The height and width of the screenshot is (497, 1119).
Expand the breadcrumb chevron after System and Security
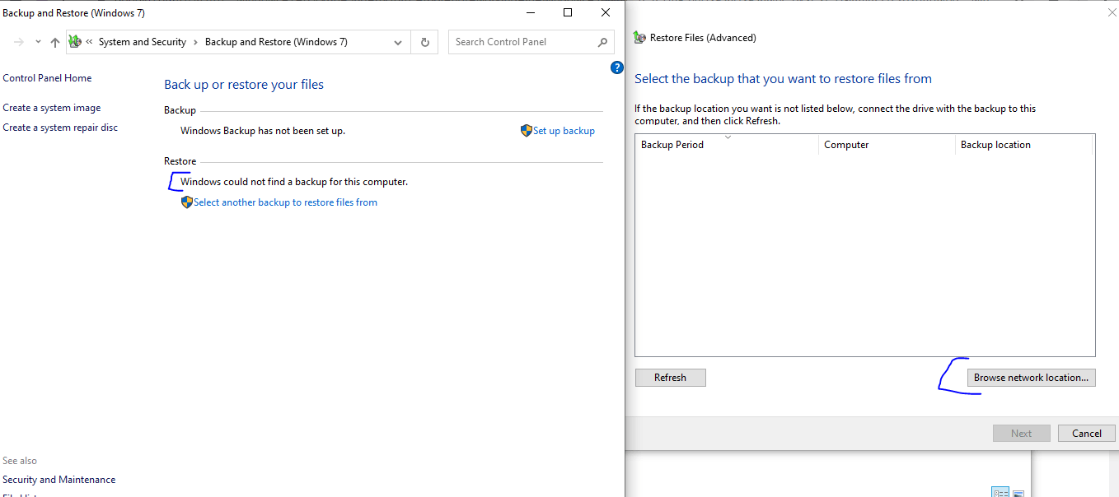coord(196,42)
